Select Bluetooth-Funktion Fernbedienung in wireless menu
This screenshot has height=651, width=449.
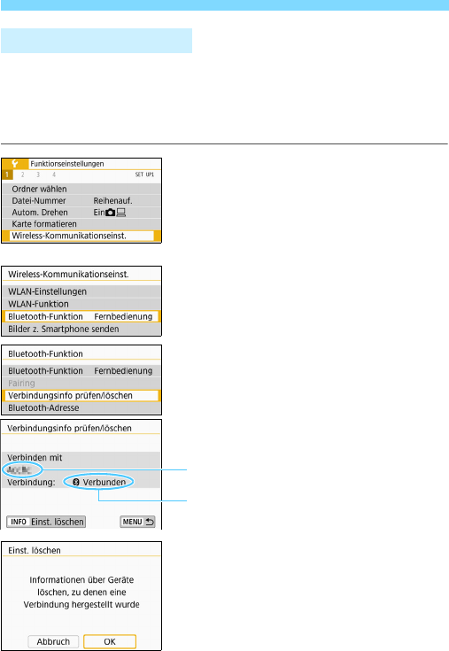[x=81, y=316]
